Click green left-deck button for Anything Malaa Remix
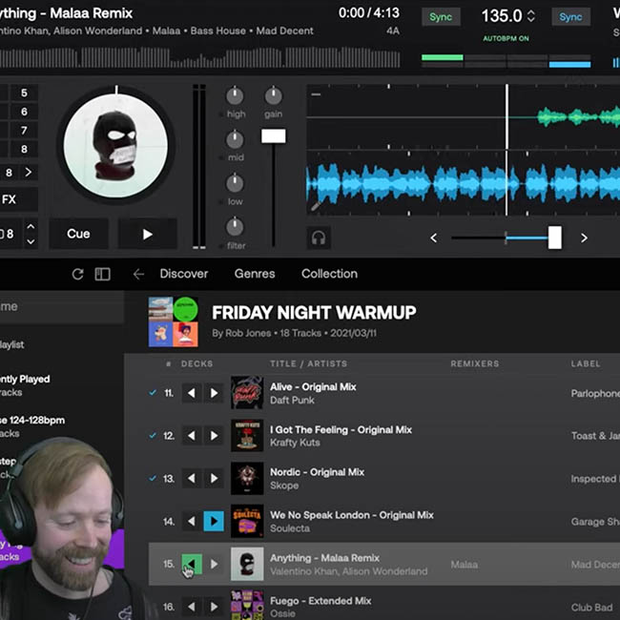The width and height of the screenshot is (620, 620). pyautogui.click(x=192, y=564)
